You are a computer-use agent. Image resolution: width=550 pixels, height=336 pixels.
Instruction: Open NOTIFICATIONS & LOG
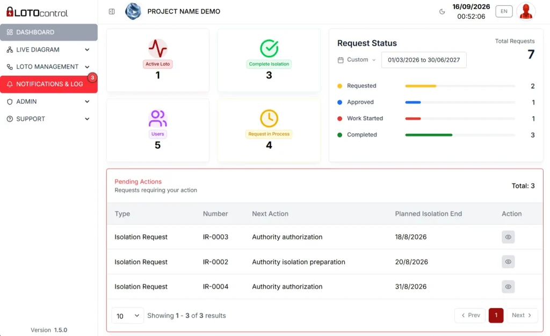tap(49, 84)
